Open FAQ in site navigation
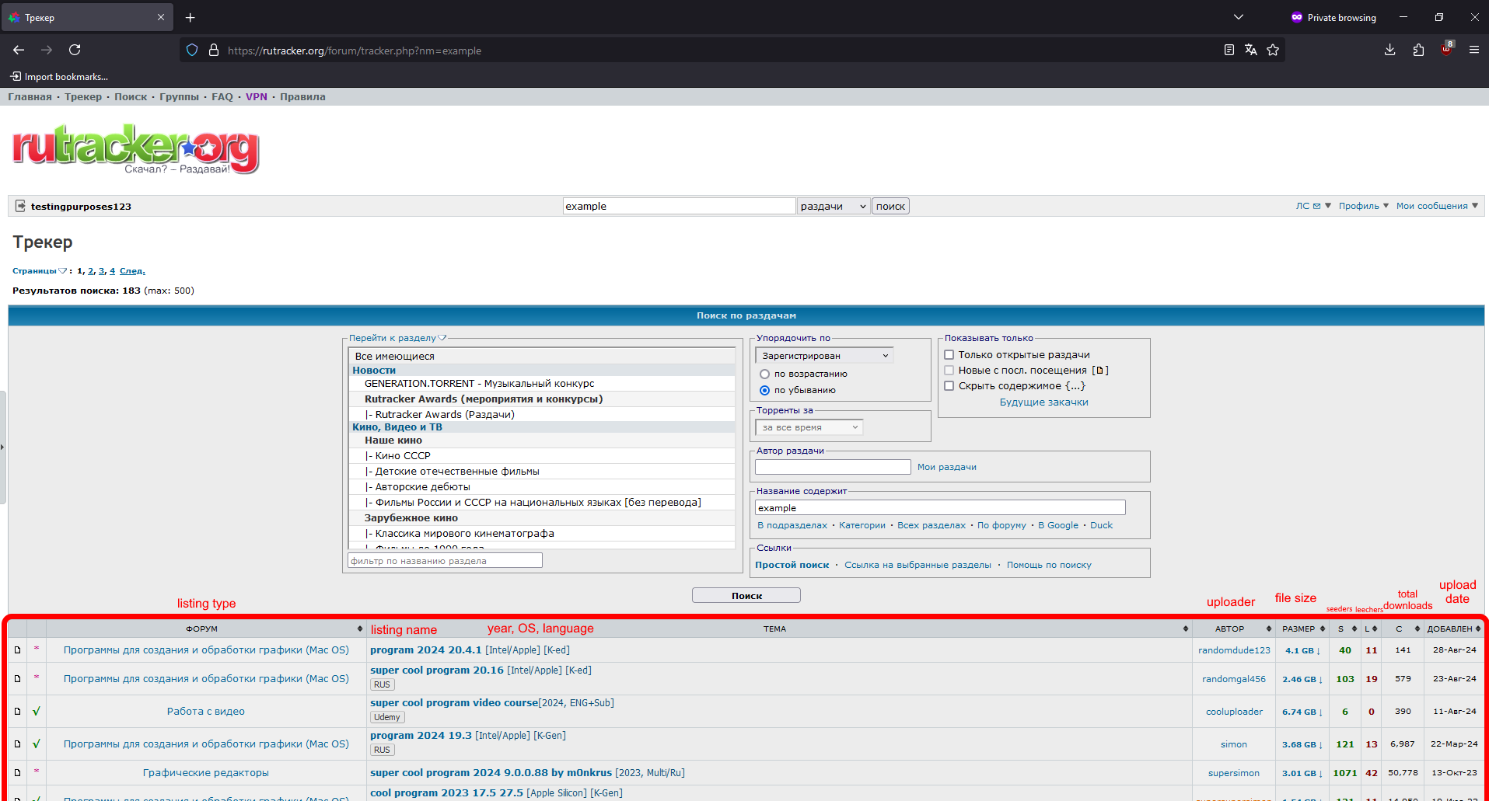Screen dimensions: 1489x801 pyautogui.click(x=222, y=97)
